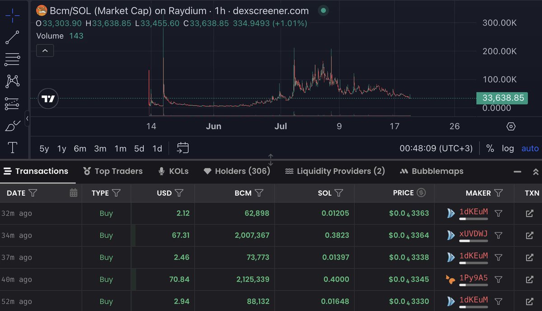Open the KOLs tab
The height and width of the screenshot is (311, 542).
[x=173, y=171]
